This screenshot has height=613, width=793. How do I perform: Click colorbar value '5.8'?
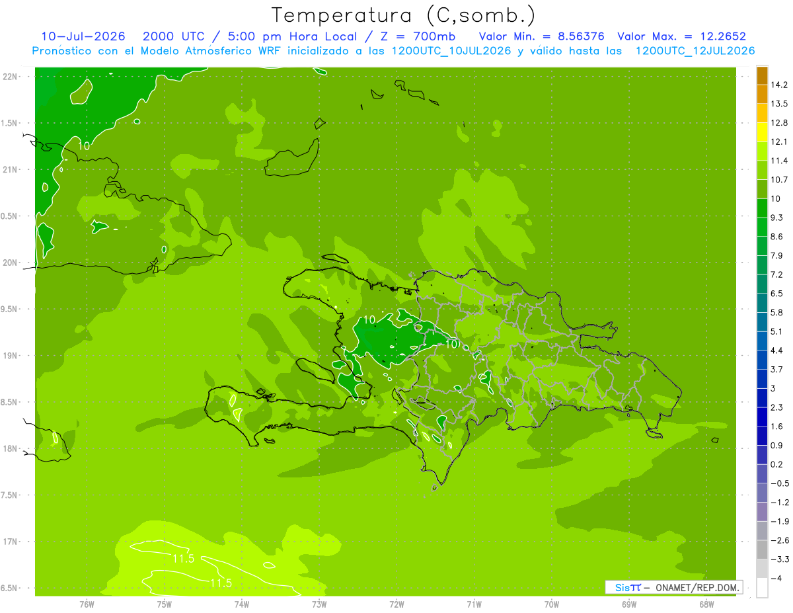[777, 312]
